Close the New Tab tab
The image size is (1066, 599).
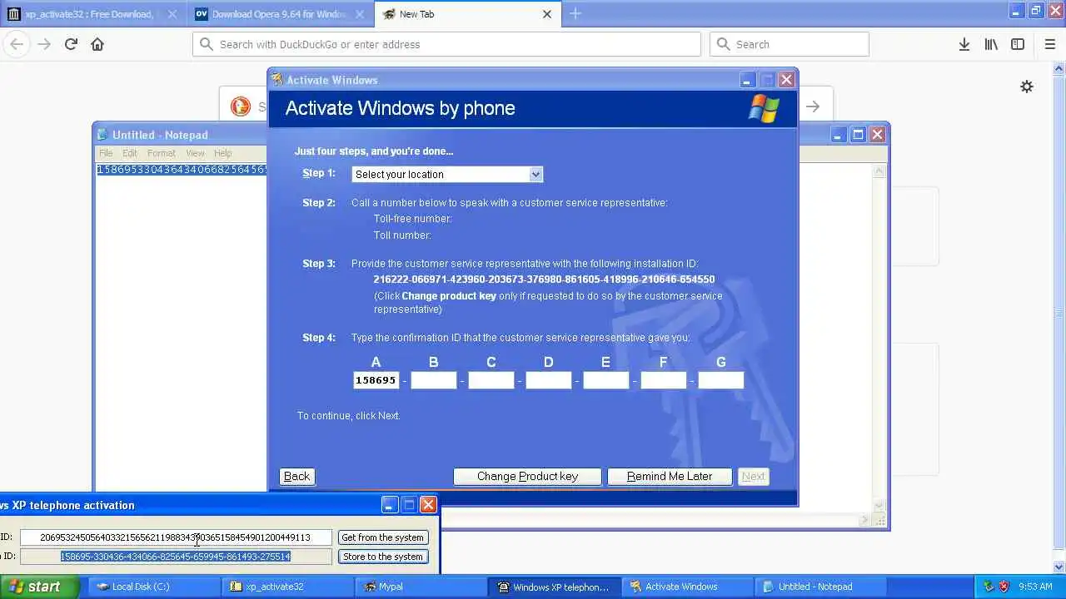click(x=547, y=14)
